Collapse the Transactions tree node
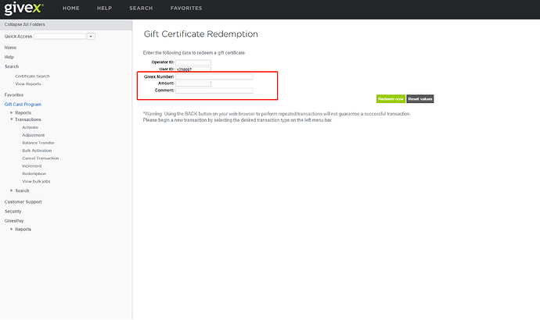540x320 pixels. coord(12,119)
